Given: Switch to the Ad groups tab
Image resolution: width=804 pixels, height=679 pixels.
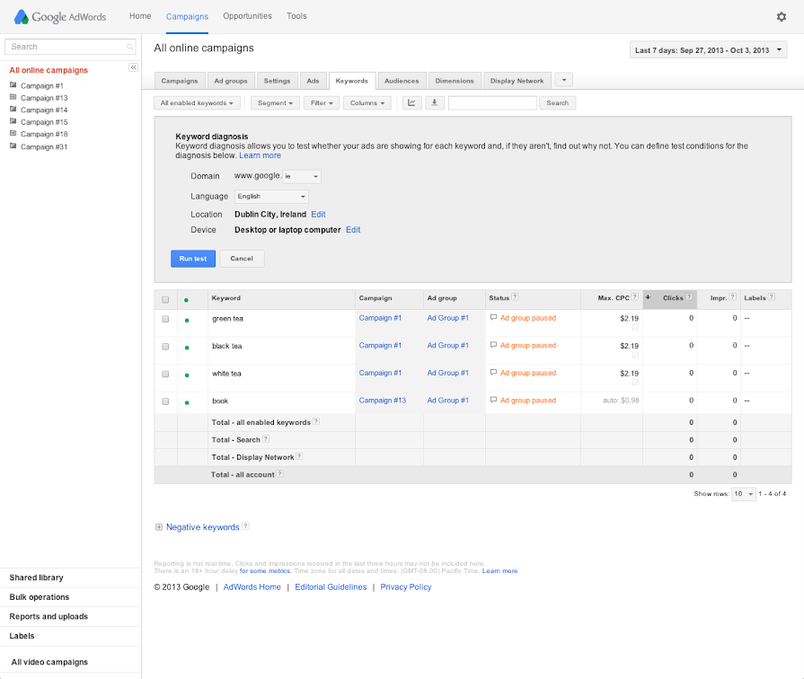Looking at the screenshot, I should pyautogui.click(x=231, y=81).
